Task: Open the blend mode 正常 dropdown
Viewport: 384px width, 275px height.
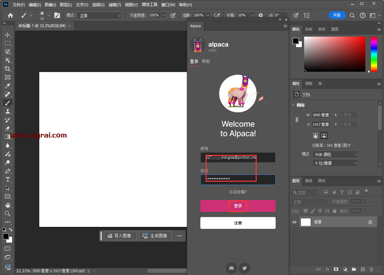Action: click(100, 15)
